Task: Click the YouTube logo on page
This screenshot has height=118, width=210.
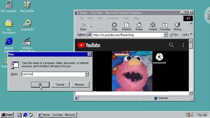Action: (x=89, y=45)
